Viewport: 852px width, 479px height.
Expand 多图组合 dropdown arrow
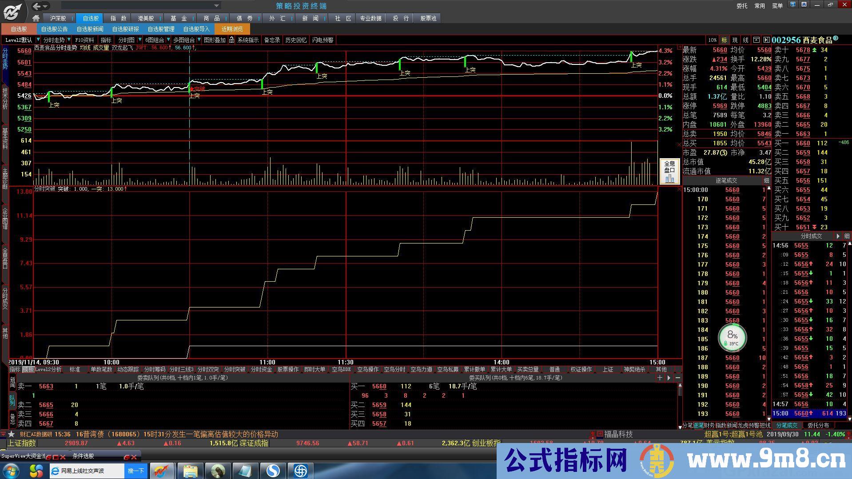pyautogui.click(x=199, y=40)
